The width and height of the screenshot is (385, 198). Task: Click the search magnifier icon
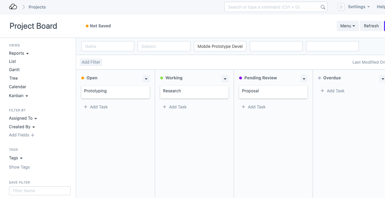pos(323,7)
